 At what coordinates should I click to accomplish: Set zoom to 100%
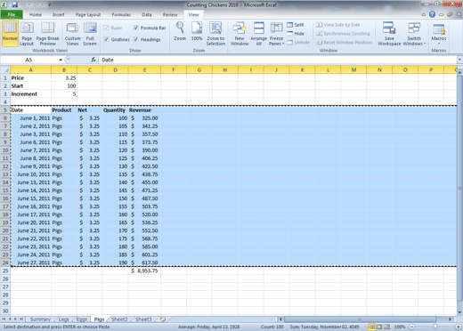click(x=197, y=31)
